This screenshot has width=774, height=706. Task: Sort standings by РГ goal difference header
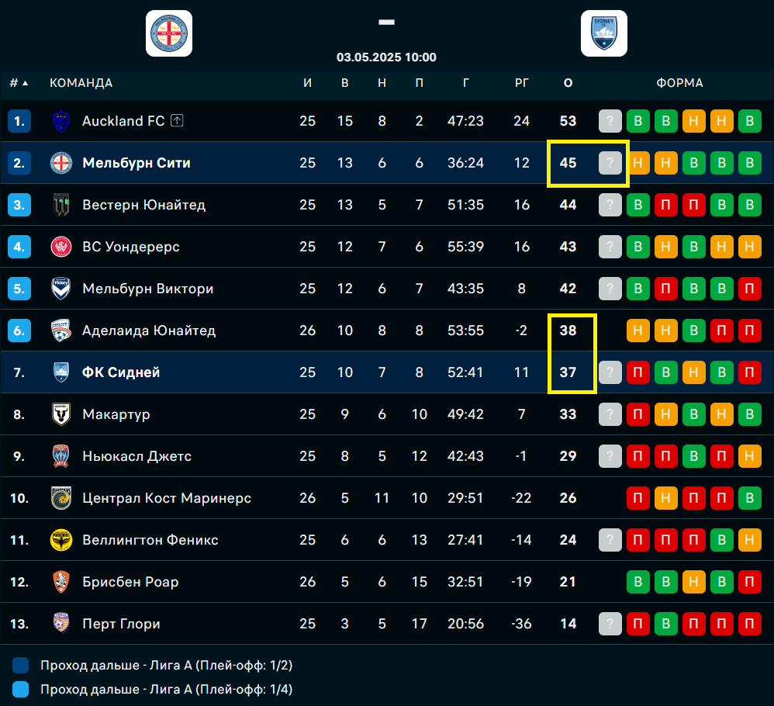(x=522, y=83)
